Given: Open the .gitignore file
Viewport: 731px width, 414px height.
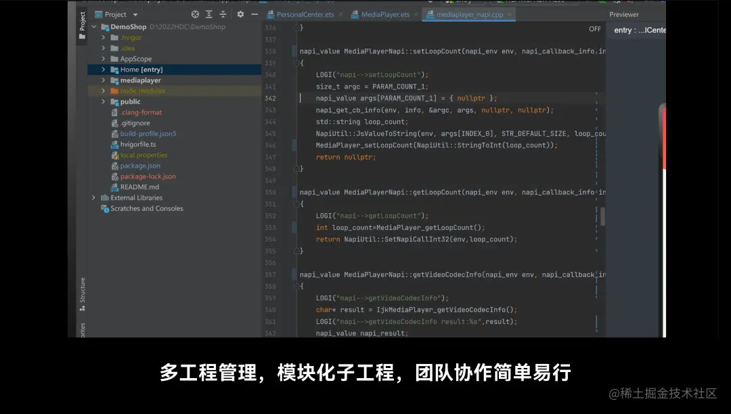Looking at the screenshot, I should (135, 123).
